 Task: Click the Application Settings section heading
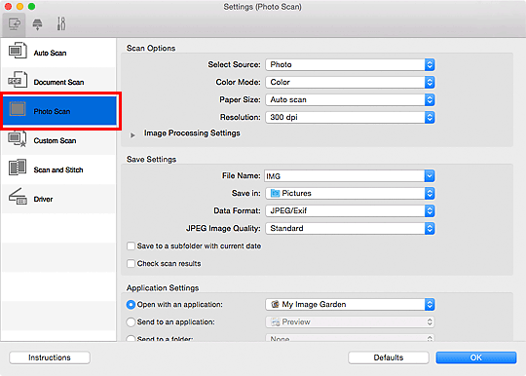(x=163, y=287)
